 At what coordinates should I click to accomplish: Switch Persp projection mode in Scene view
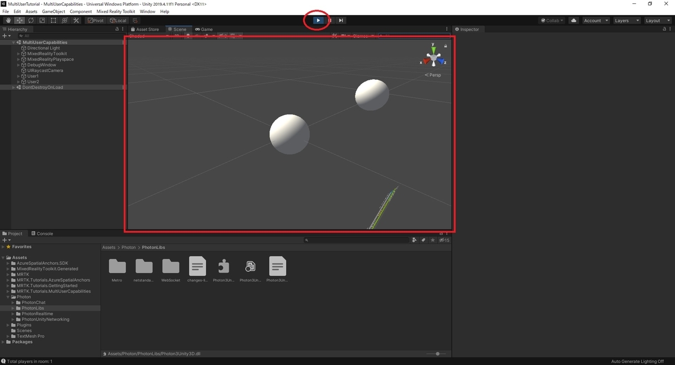[x=433, y=75]
